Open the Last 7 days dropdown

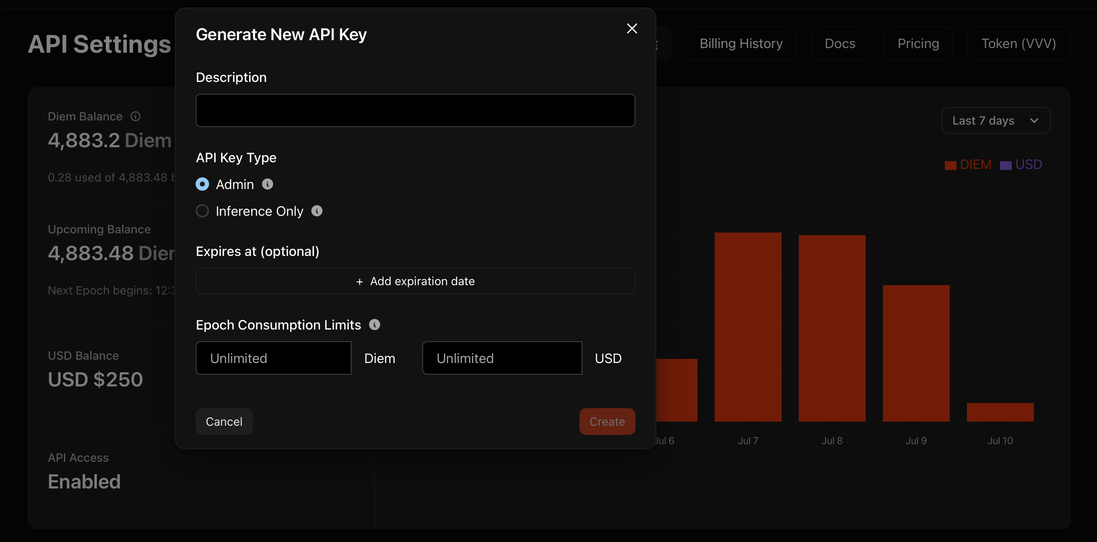pyautogui.click(x=996, y=120)
